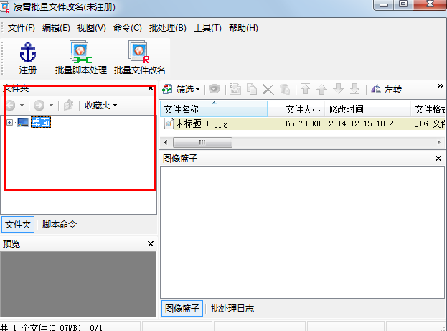Open the 文件(F) menu

[22, 28]
